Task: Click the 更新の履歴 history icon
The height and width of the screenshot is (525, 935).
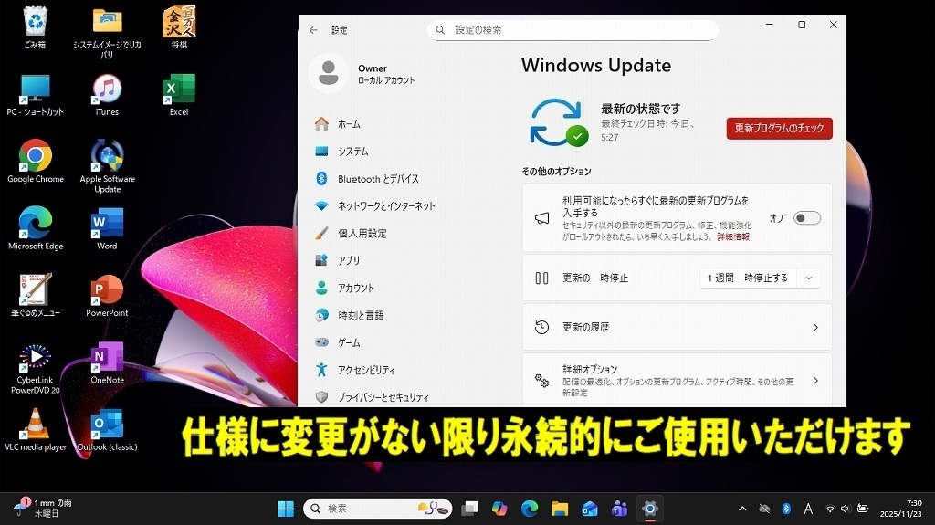Action: point(541,327)
